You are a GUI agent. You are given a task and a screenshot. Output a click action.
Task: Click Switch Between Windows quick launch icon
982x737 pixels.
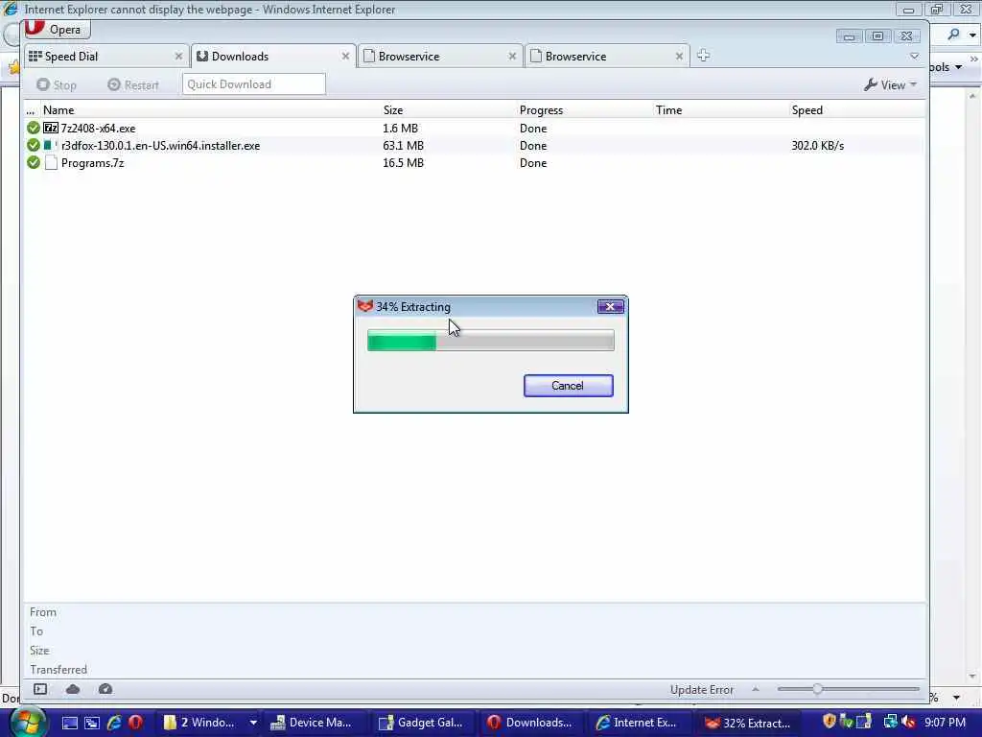click(x=92, y=723)
